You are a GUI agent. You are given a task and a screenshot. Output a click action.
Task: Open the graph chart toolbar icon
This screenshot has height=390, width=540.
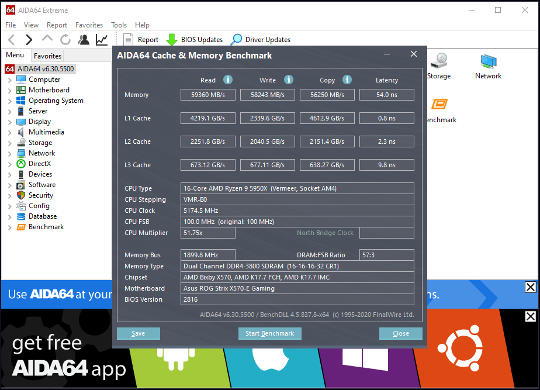point(102,40)
